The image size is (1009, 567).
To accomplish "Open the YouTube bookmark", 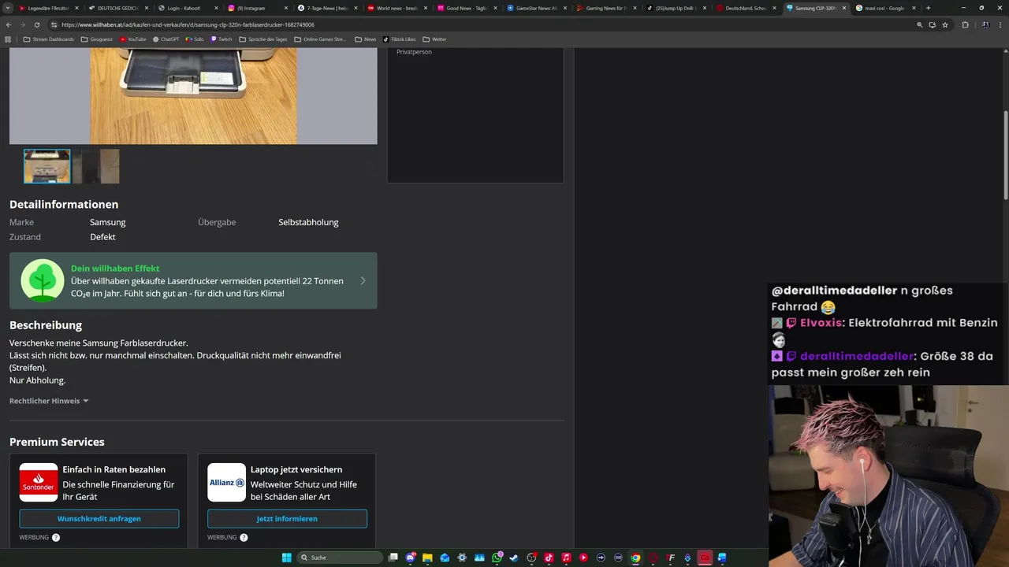I will tap(132, 39).
